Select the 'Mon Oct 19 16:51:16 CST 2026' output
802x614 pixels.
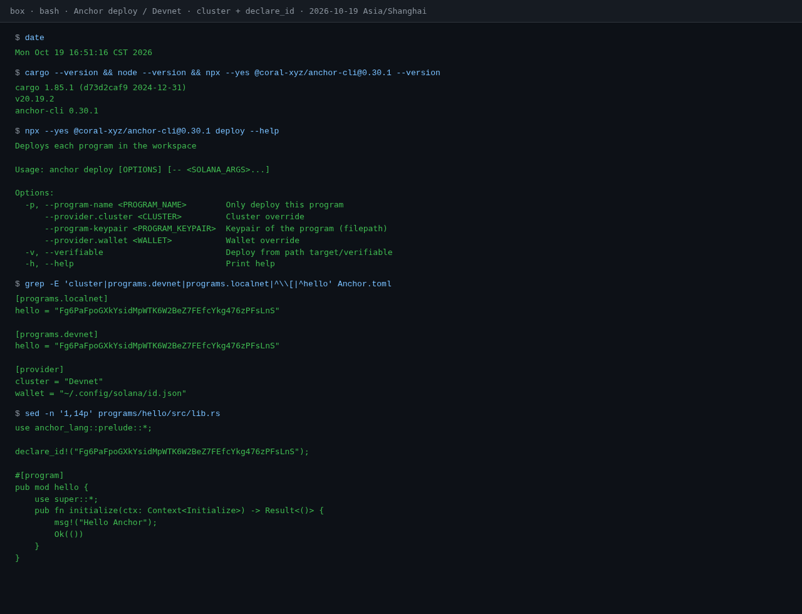[83, 53]
